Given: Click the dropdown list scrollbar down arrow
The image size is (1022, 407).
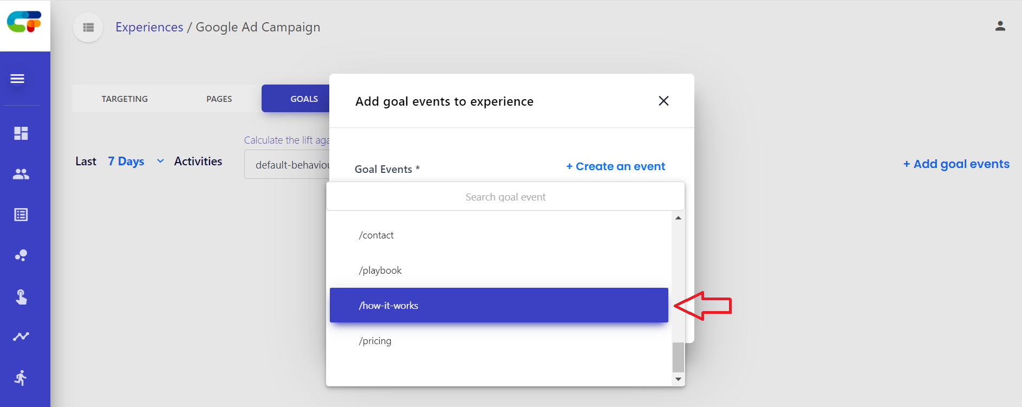Looking at the screenshot, I should tap(678, 379).
